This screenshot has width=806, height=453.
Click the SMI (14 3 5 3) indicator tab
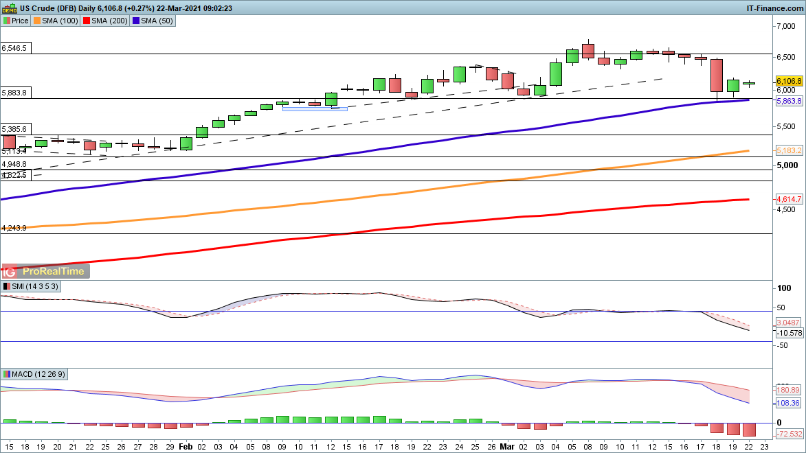[x=31, y=286]
